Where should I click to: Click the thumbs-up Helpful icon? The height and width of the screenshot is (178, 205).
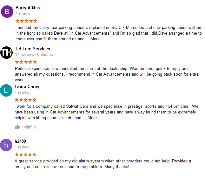pyautogui.click(x=17, y=127)
